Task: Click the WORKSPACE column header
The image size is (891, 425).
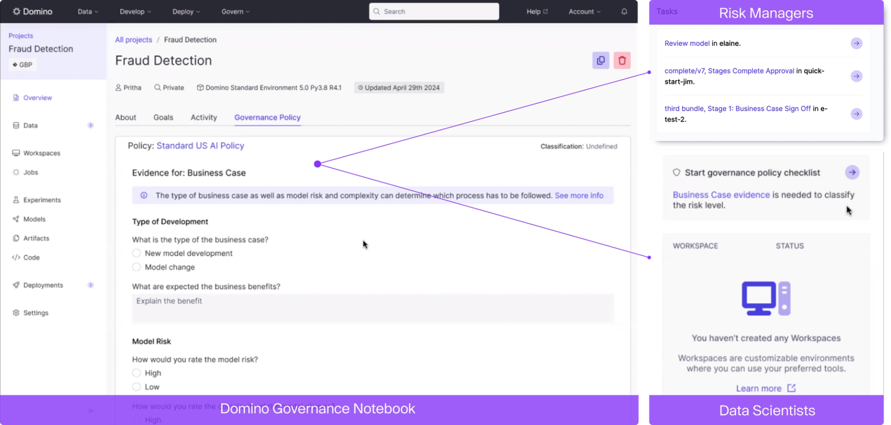Action: point(695,246)
